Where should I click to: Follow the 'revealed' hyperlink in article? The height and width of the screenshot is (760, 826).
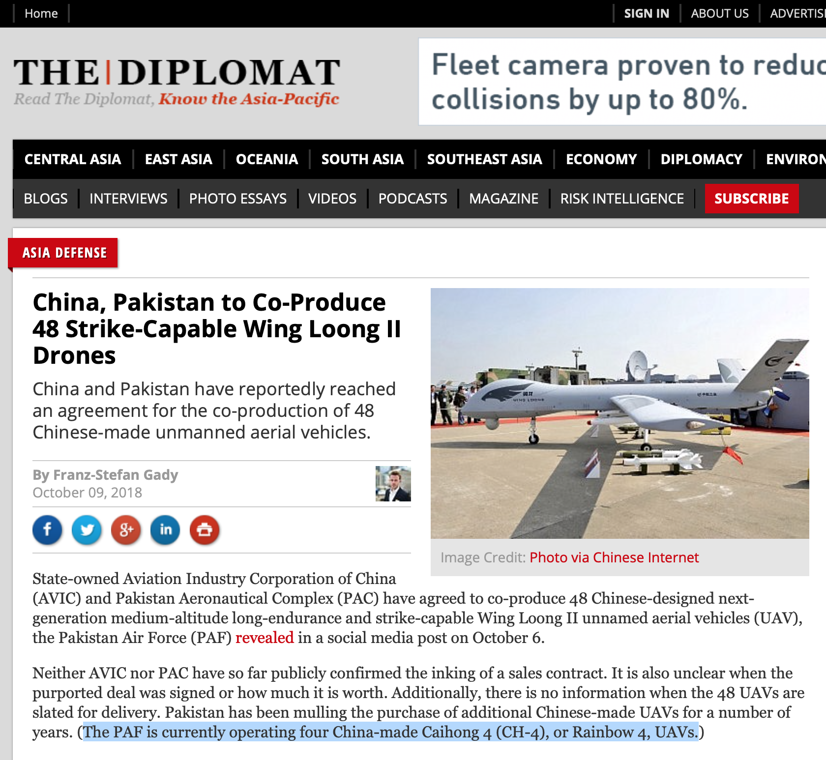coord(265,638)
